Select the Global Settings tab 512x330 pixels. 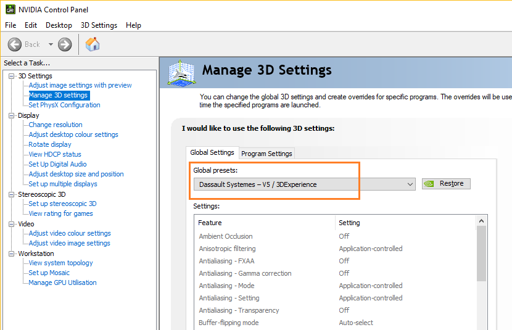212,152
